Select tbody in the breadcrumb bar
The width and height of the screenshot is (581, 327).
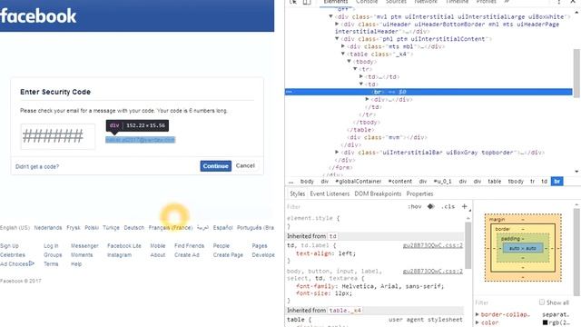[x=516, y=182]
